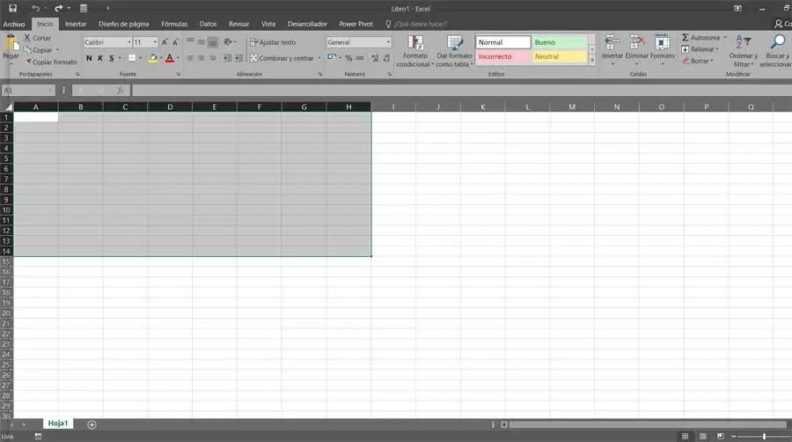
Task: Increase font size with the larger A icon
Action: tap(165, 42)
